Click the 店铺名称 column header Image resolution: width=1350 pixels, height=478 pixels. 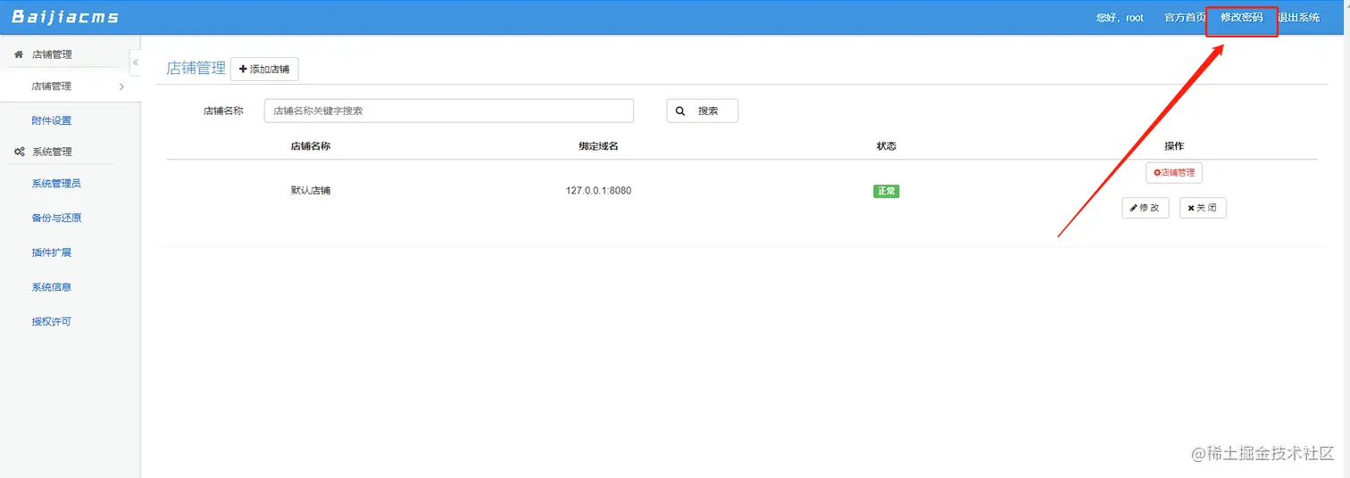(x=311, y=145)
